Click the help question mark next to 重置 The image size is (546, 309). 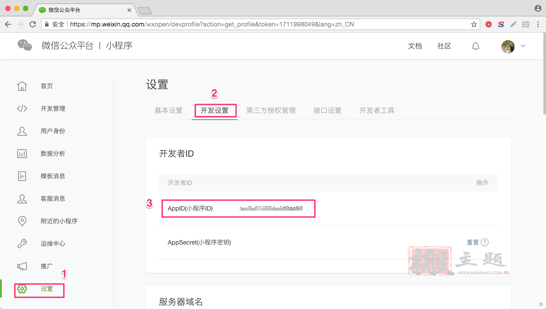click(x=485, y=242)
